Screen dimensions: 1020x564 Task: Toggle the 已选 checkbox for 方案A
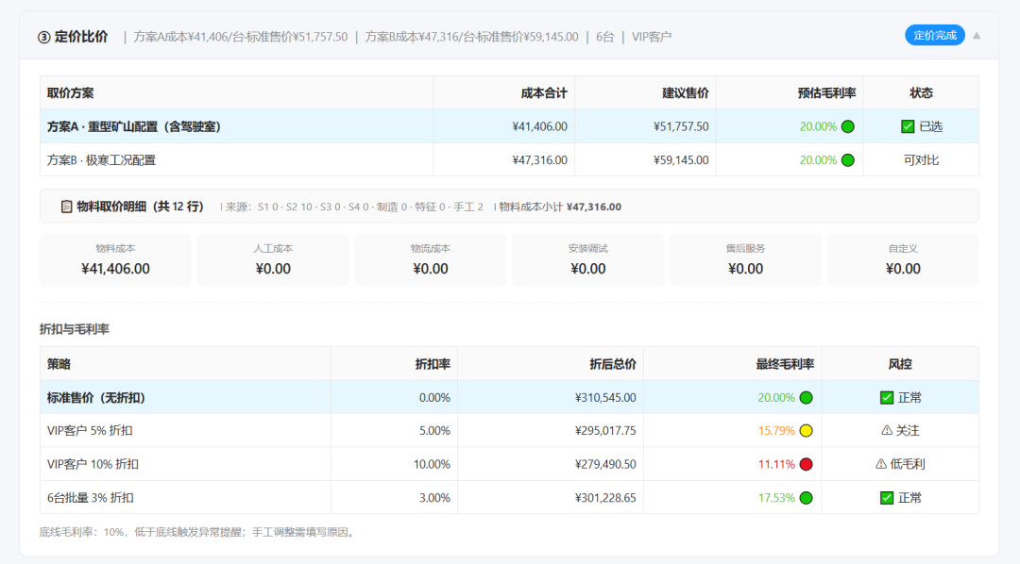click(908, 126)
